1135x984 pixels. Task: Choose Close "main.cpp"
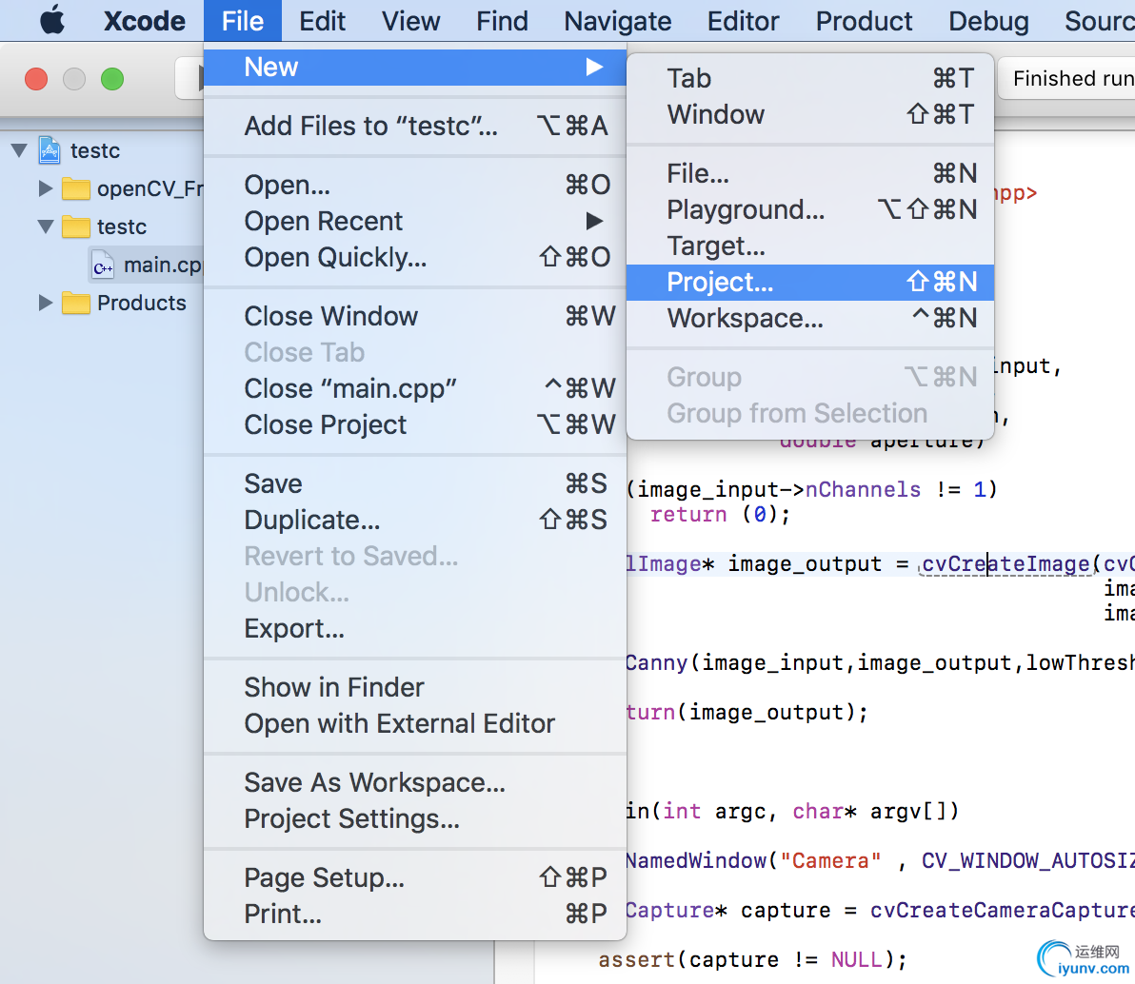pyautogui.click(x=415, y=388)
